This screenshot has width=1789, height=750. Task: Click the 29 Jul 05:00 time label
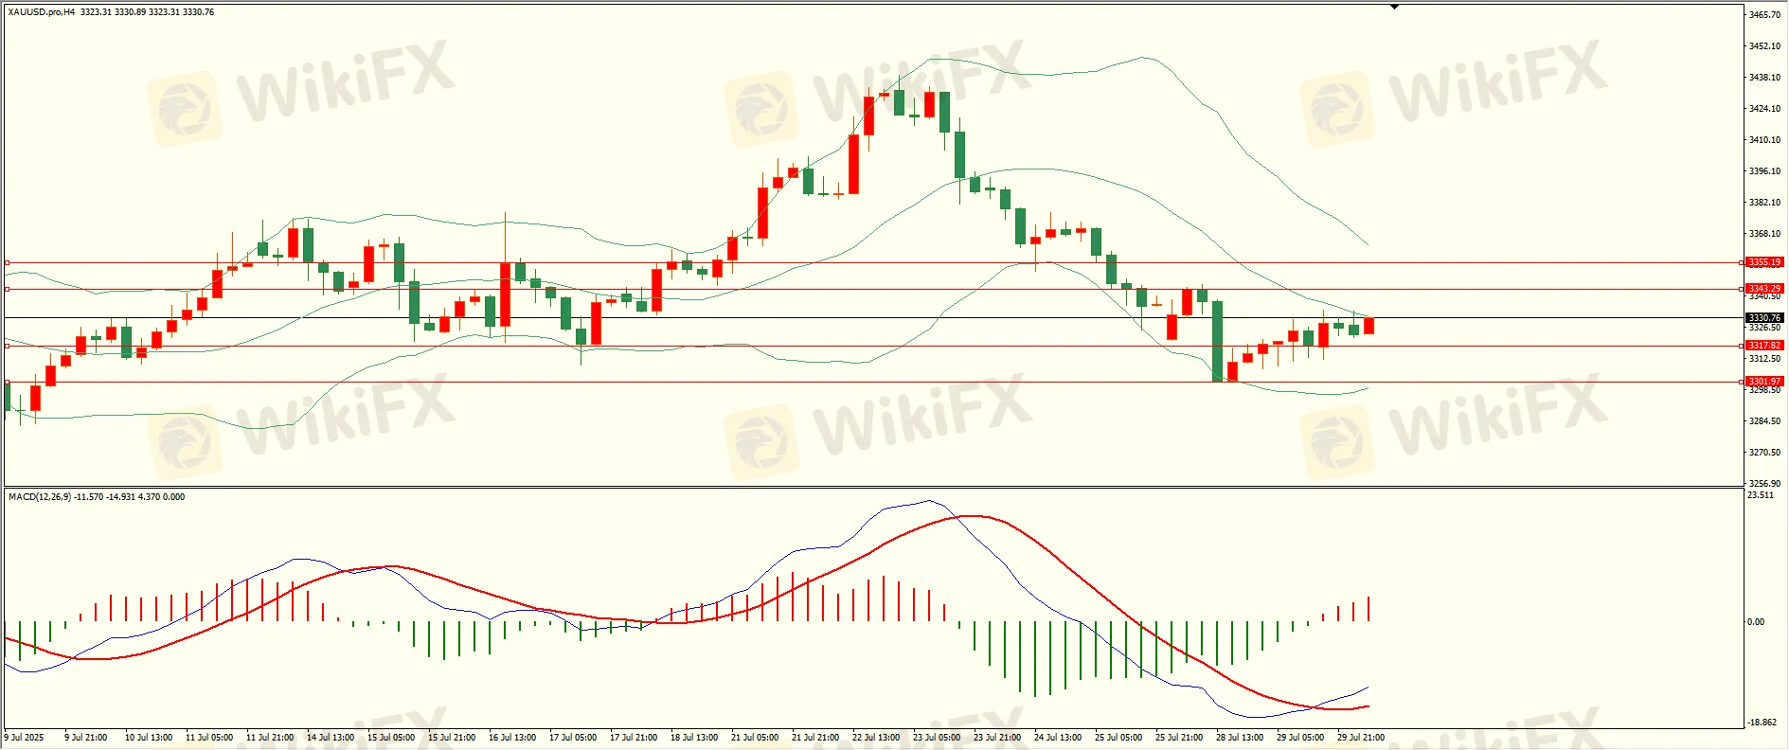pyautogui.click(x=1300, y=738)
